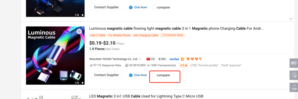
Task: Tick the compare checkbox for Luminous magnetic cable
Action: tap(154, 75)
